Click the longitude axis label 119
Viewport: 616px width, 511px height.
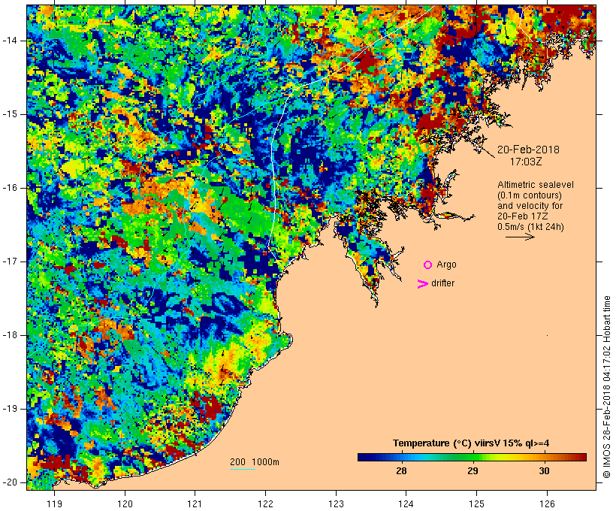tap(54, 504)
